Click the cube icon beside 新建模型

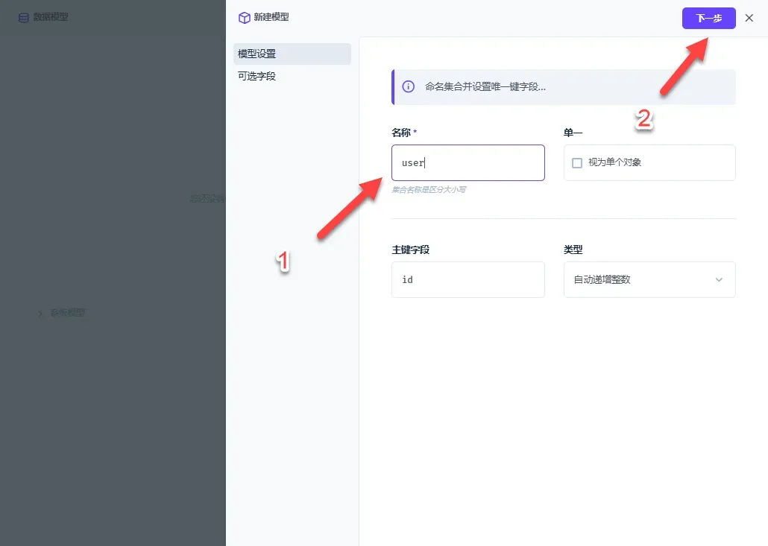pos(244,18)
